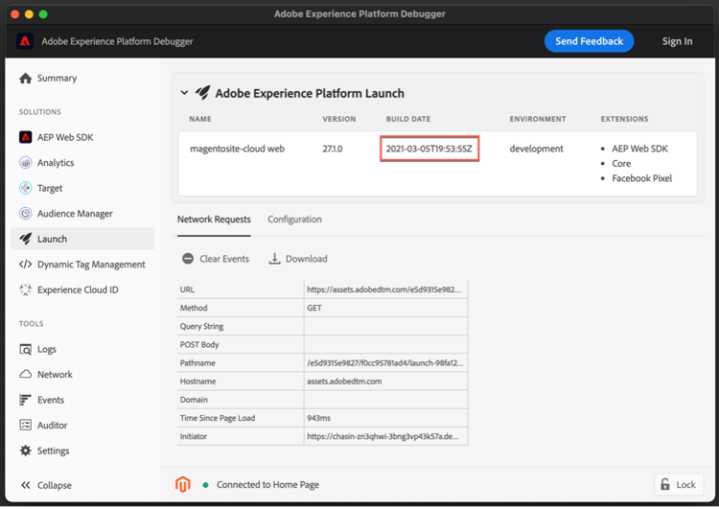Download the network requests
Image resolution: width=719 pixels, height=509 pixels.
pyautogui.click(x=297, y=259)
